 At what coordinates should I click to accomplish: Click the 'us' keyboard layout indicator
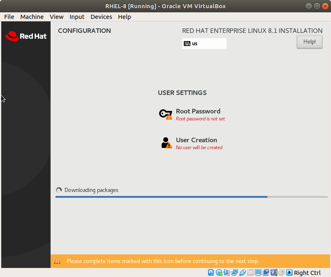(x=204, y=44)
